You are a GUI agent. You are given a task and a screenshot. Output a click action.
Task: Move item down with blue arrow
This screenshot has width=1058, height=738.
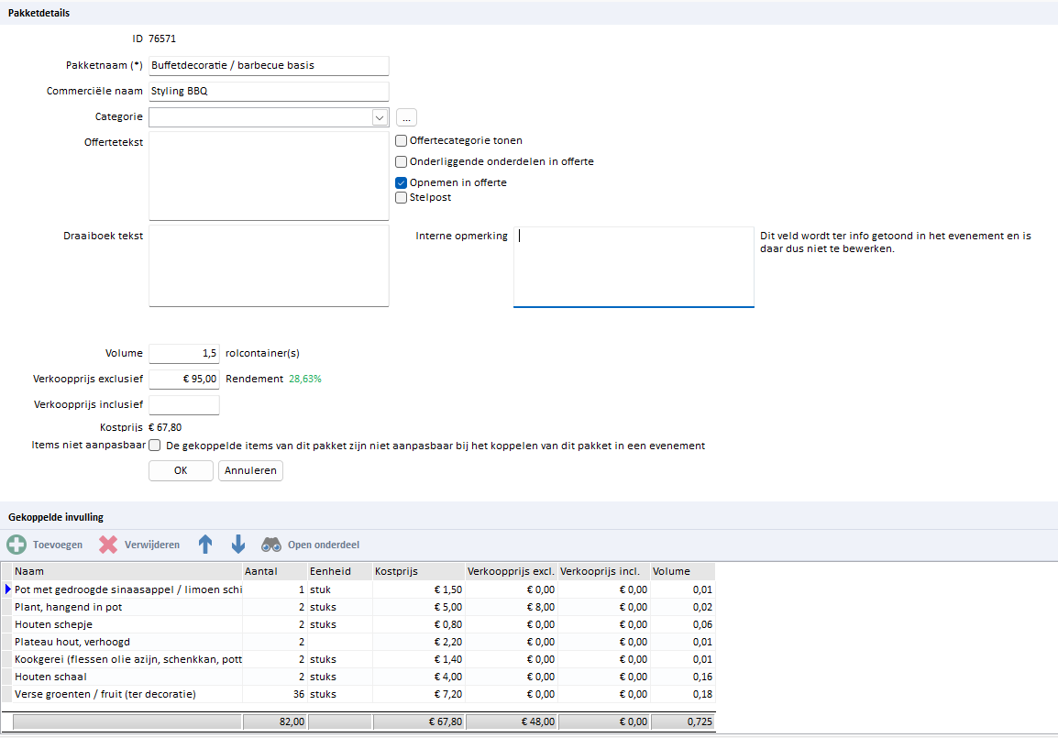pyautogui.click(x=238, y=545)
